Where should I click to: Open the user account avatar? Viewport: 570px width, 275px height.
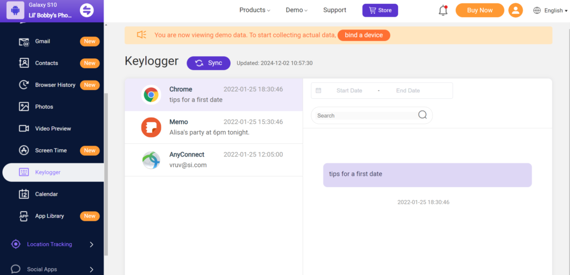click(515, 10)
